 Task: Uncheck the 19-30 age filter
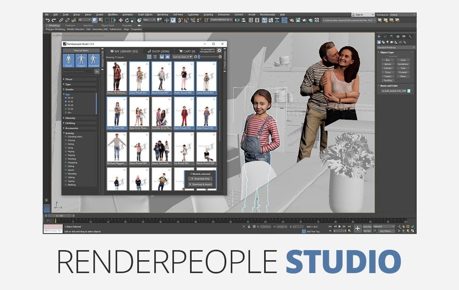tap(66, 105)
